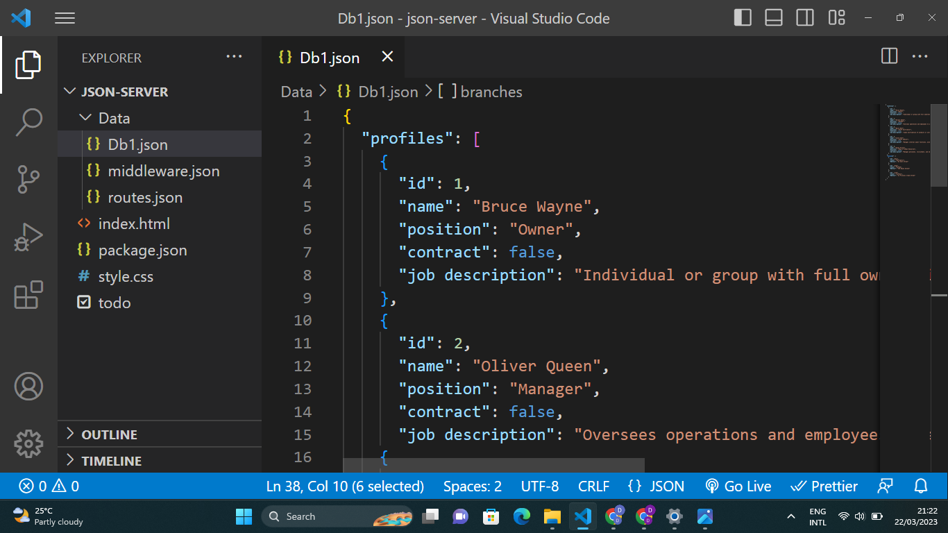Split the editor to the right
Viewport: 948px width, 533px height.
[889, 56]
